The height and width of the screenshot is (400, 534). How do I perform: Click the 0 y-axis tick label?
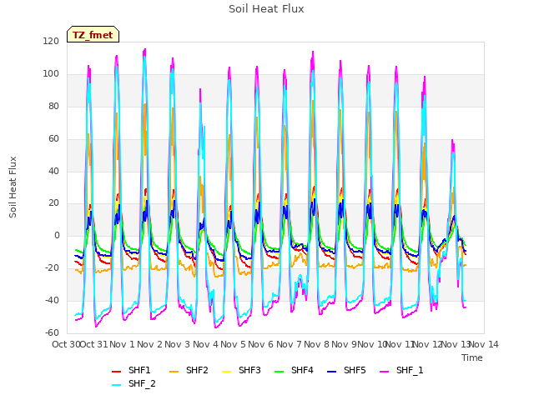(57, 235)
